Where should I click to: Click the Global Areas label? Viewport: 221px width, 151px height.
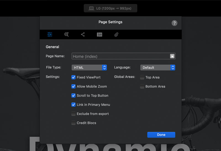[x=125, y=77]
